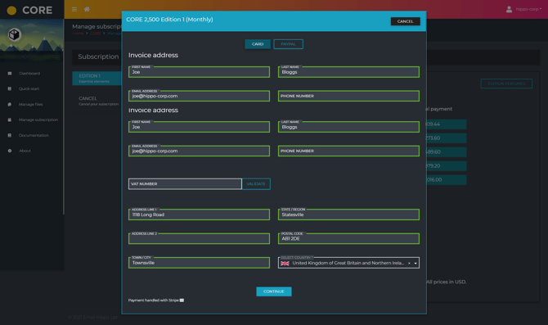Select the CARD payment tab
The width and height of the screenshot is (548, 325).
[x=258, y=44]
